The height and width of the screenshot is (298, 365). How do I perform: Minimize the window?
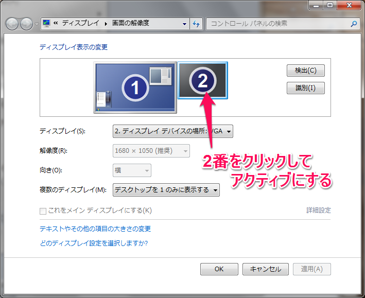click(x=316, y=5)
